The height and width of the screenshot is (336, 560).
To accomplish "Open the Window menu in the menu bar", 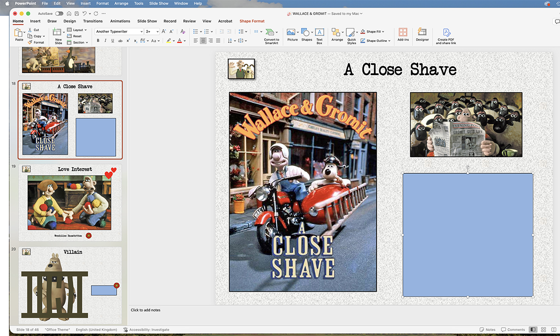I will coord(181,3).
